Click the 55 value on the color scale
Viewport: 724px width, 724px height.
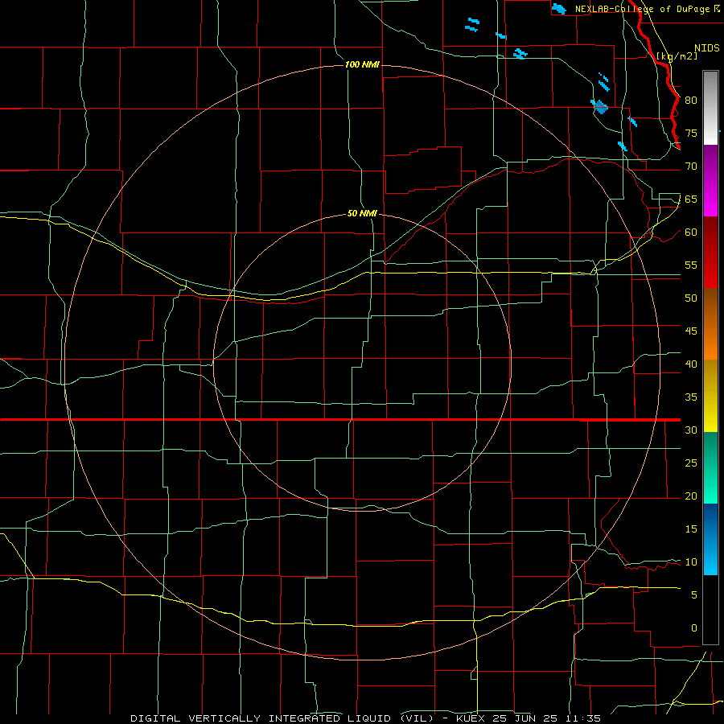691,265
